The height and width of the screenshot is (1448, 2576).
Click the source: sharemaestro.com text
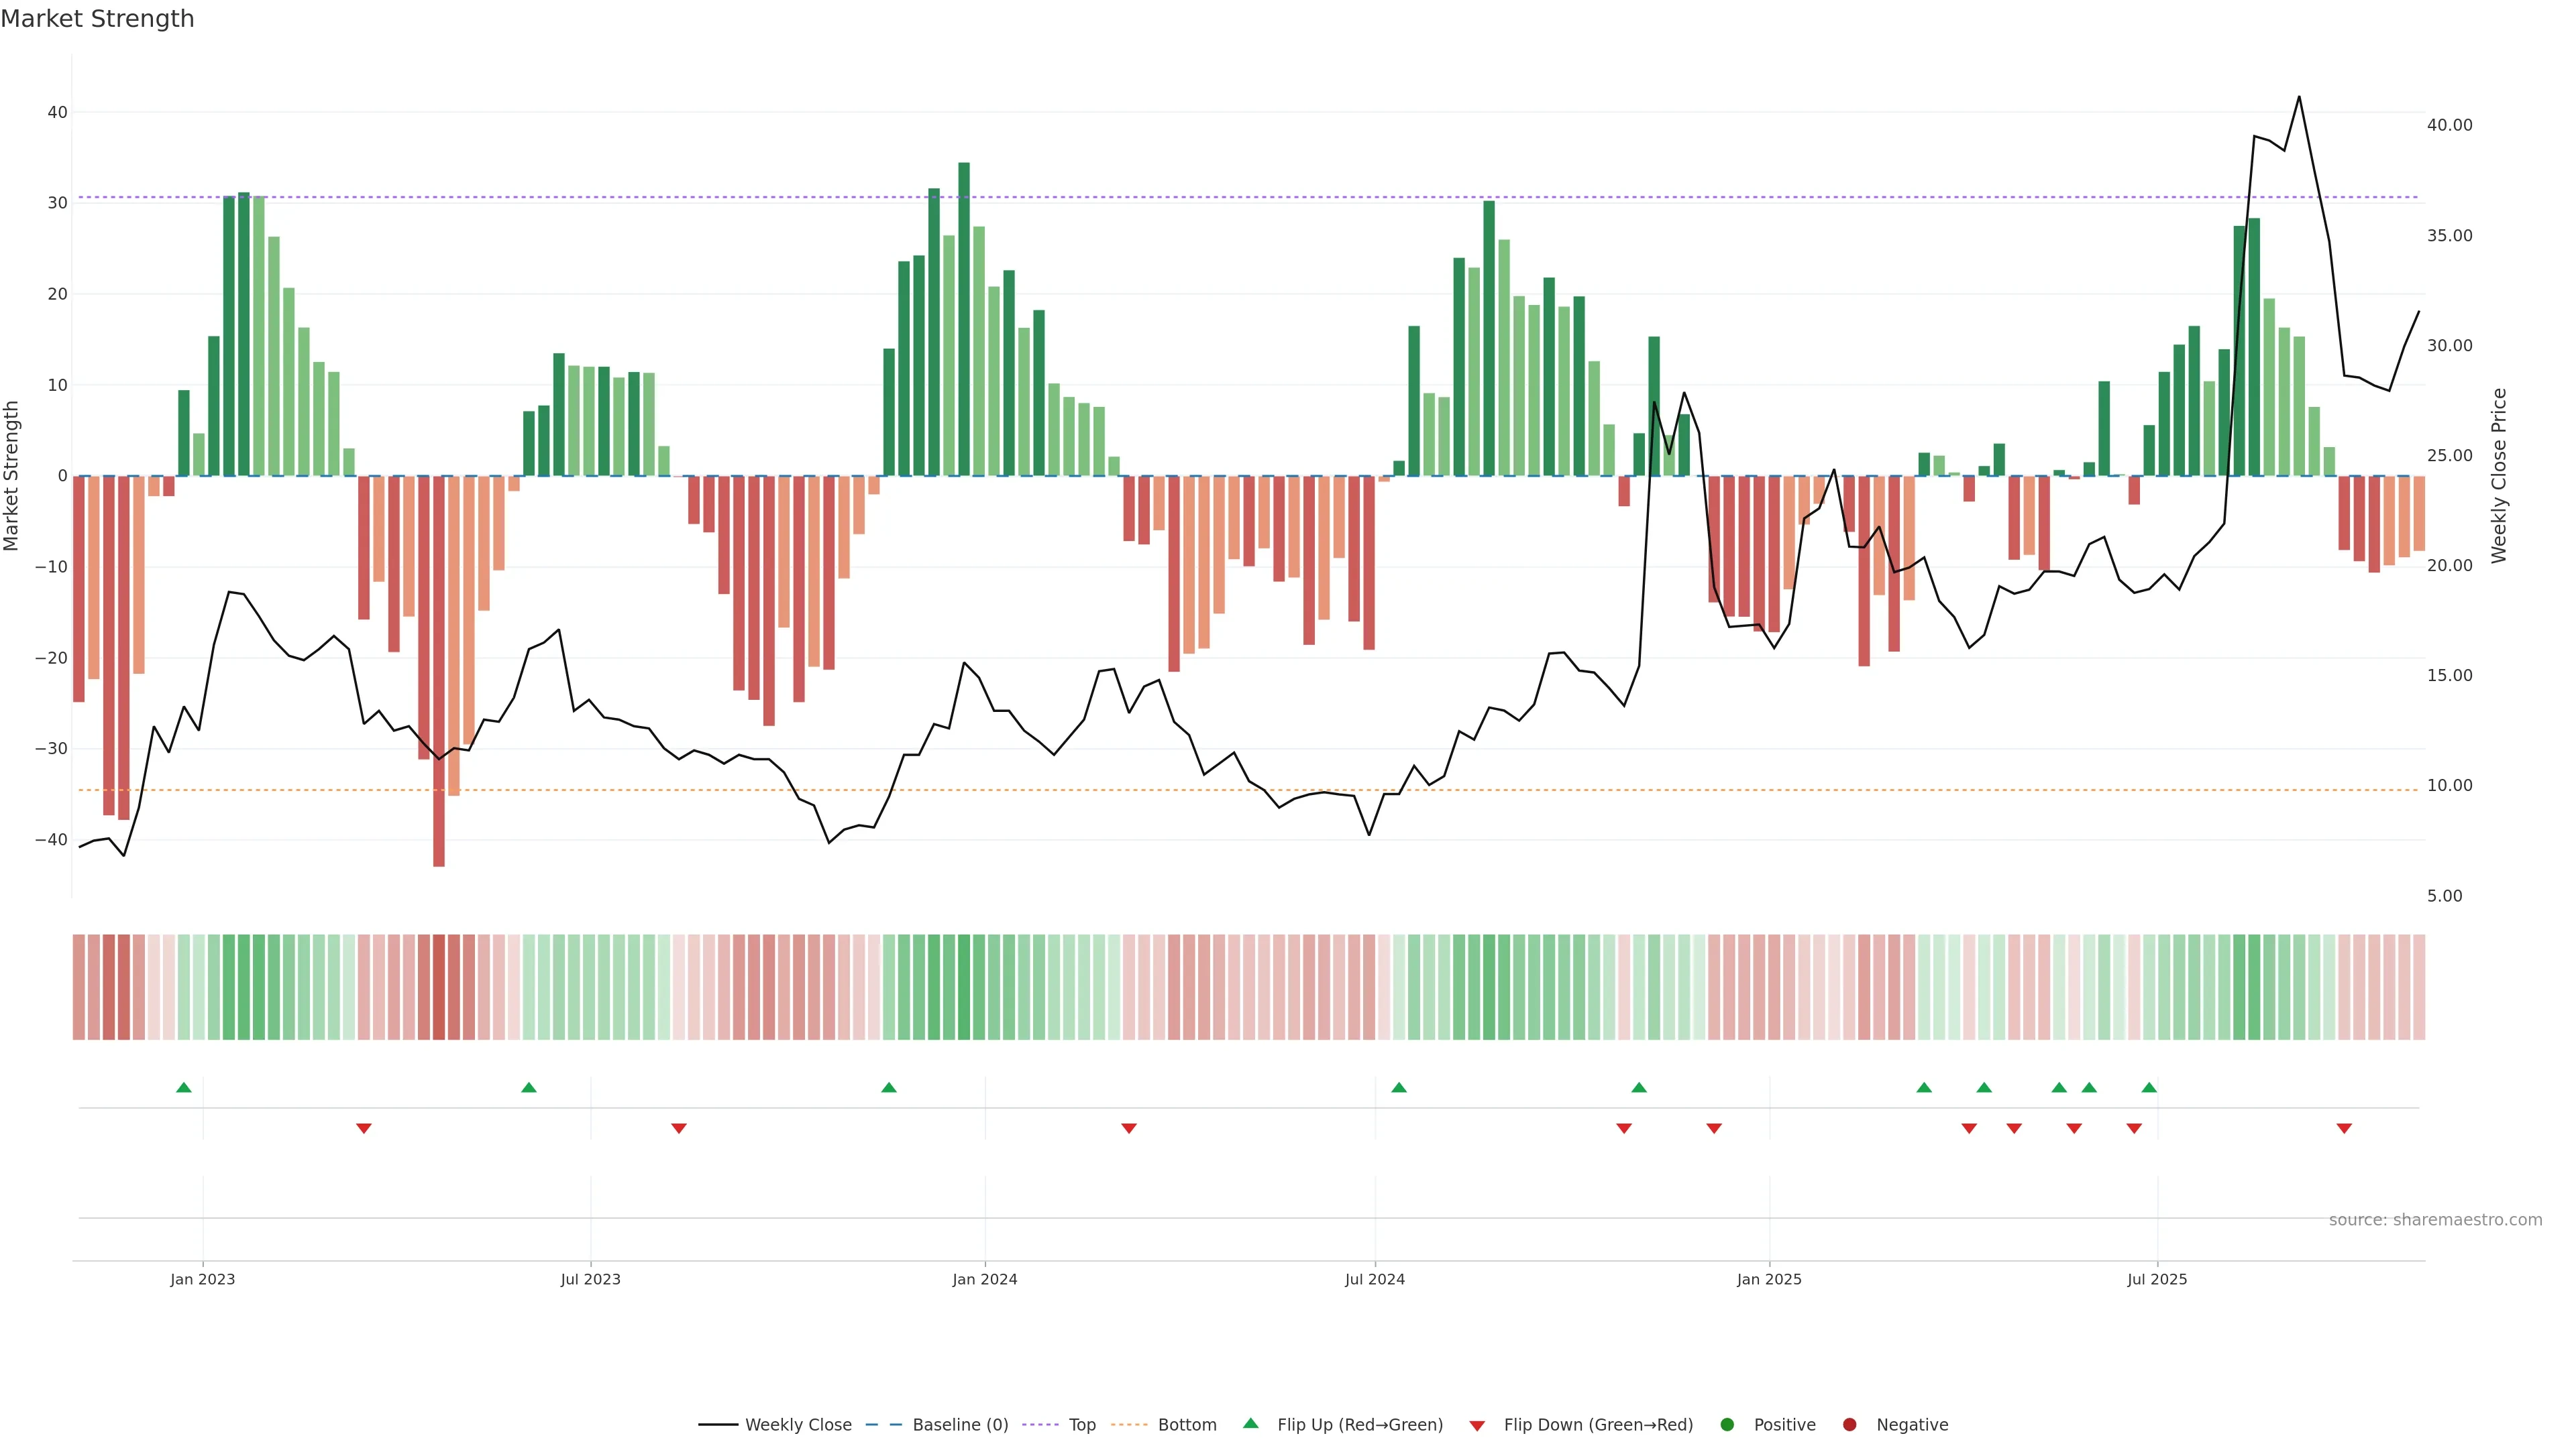coord(2435,1219)
